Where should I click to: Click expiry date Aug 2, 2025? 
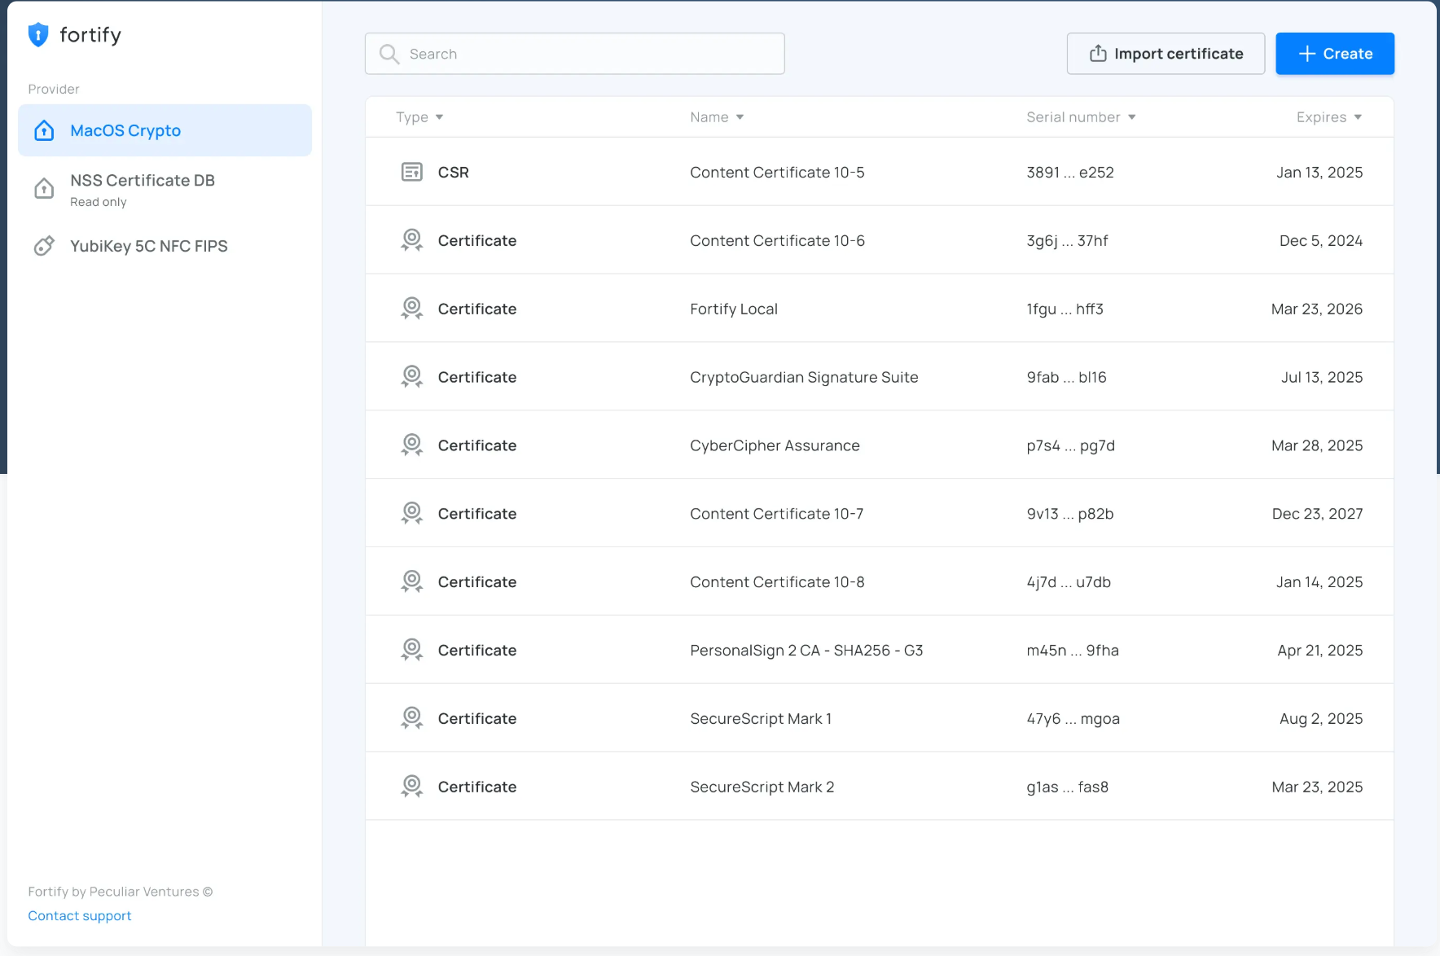[x=1321, y=720]
